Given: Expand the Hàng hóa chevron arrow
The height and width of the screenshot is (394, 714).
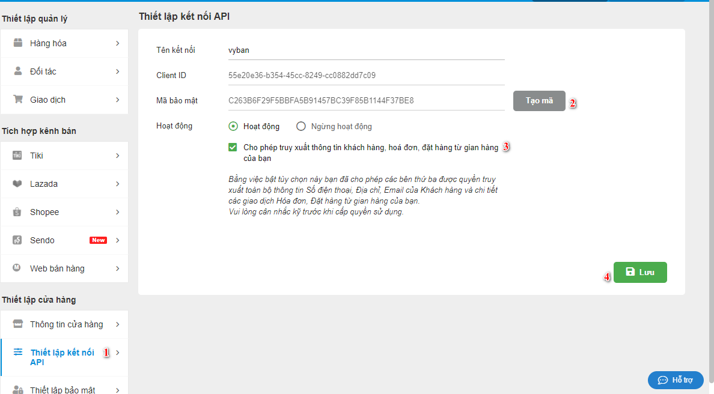Looking at the screenshot, I should [x=118, y=43].
